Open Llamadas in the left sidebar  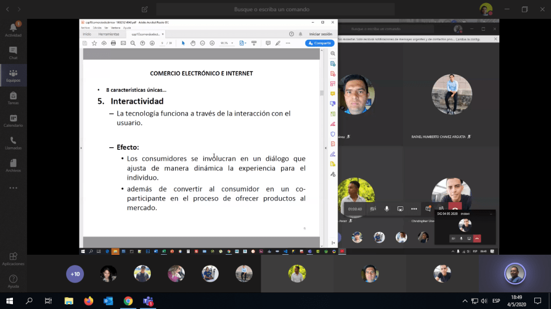[13, 143]
